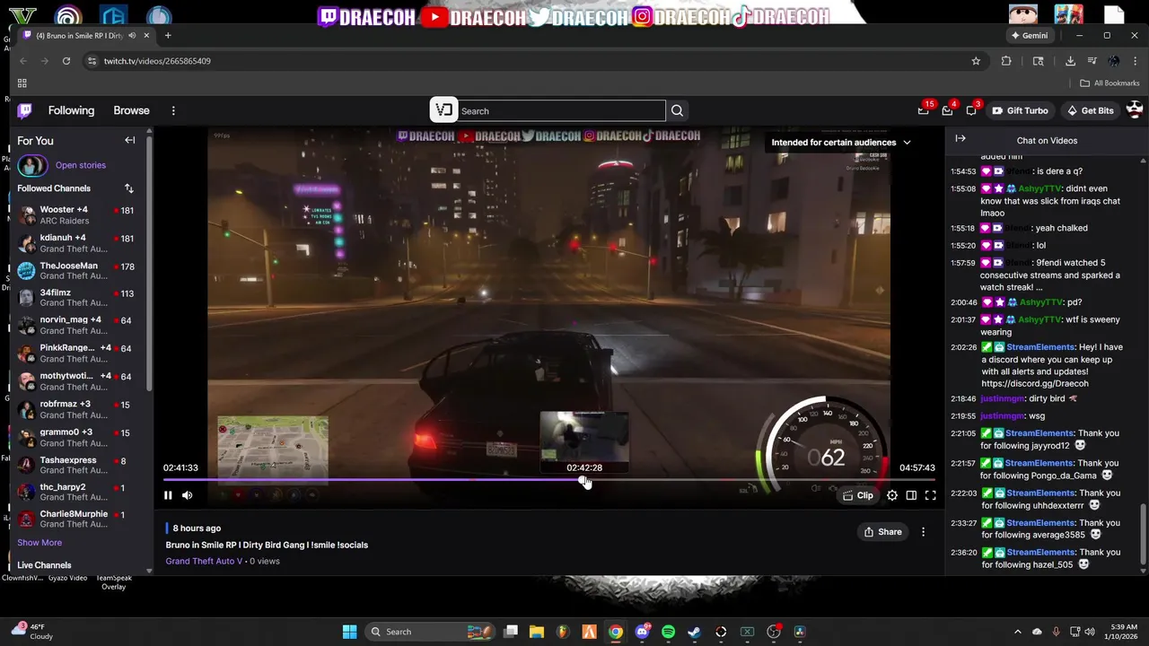
Task: Open video player settings gear
Action: [891, 495]
